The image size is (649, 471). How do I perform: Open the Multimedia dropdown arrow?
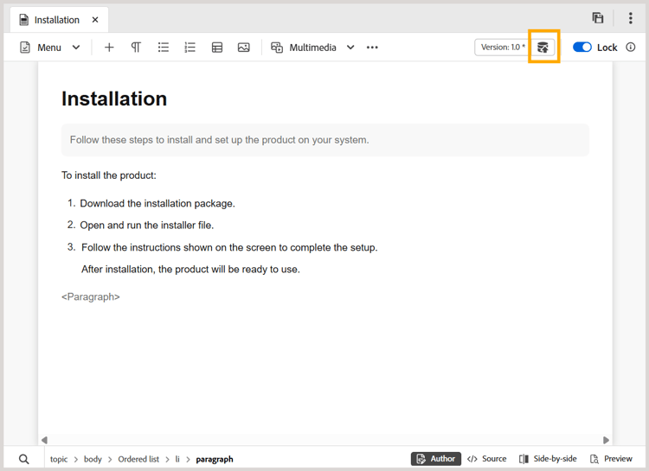[x=350, y=48]
